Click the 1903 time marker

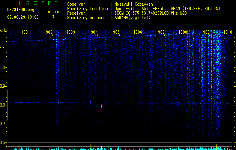pos(71,32)
